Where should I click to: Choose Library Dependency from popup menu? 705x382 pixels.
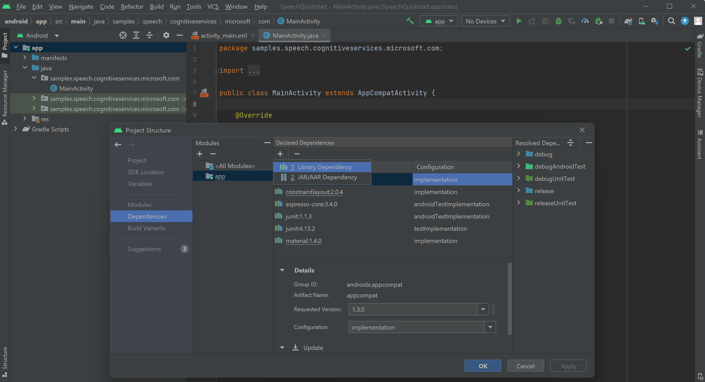tap(324, 167)
